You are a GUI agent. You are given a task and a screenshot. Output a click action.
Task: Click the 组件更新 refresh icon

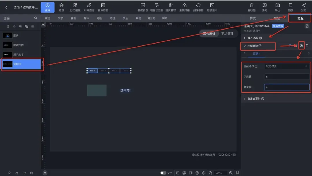tap(198, 7)
